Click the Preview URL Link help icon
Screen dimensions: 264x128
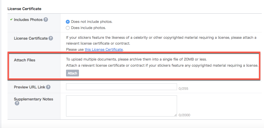click(48, 87)
